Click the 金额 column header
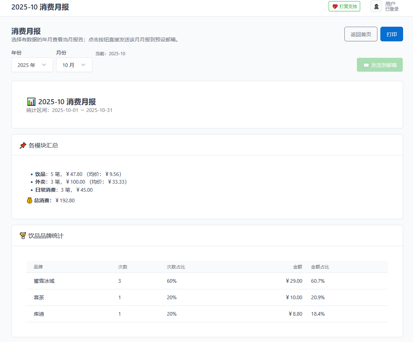 297,267
